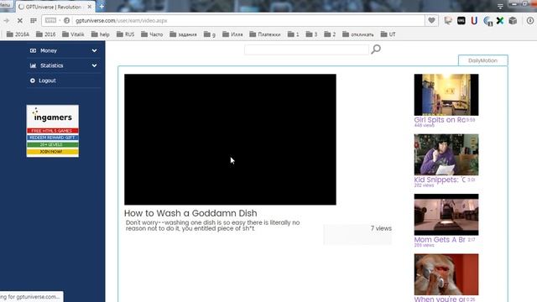Open the Mom Gets A Br title link
The image size is (537, 302).
(440, 240)
